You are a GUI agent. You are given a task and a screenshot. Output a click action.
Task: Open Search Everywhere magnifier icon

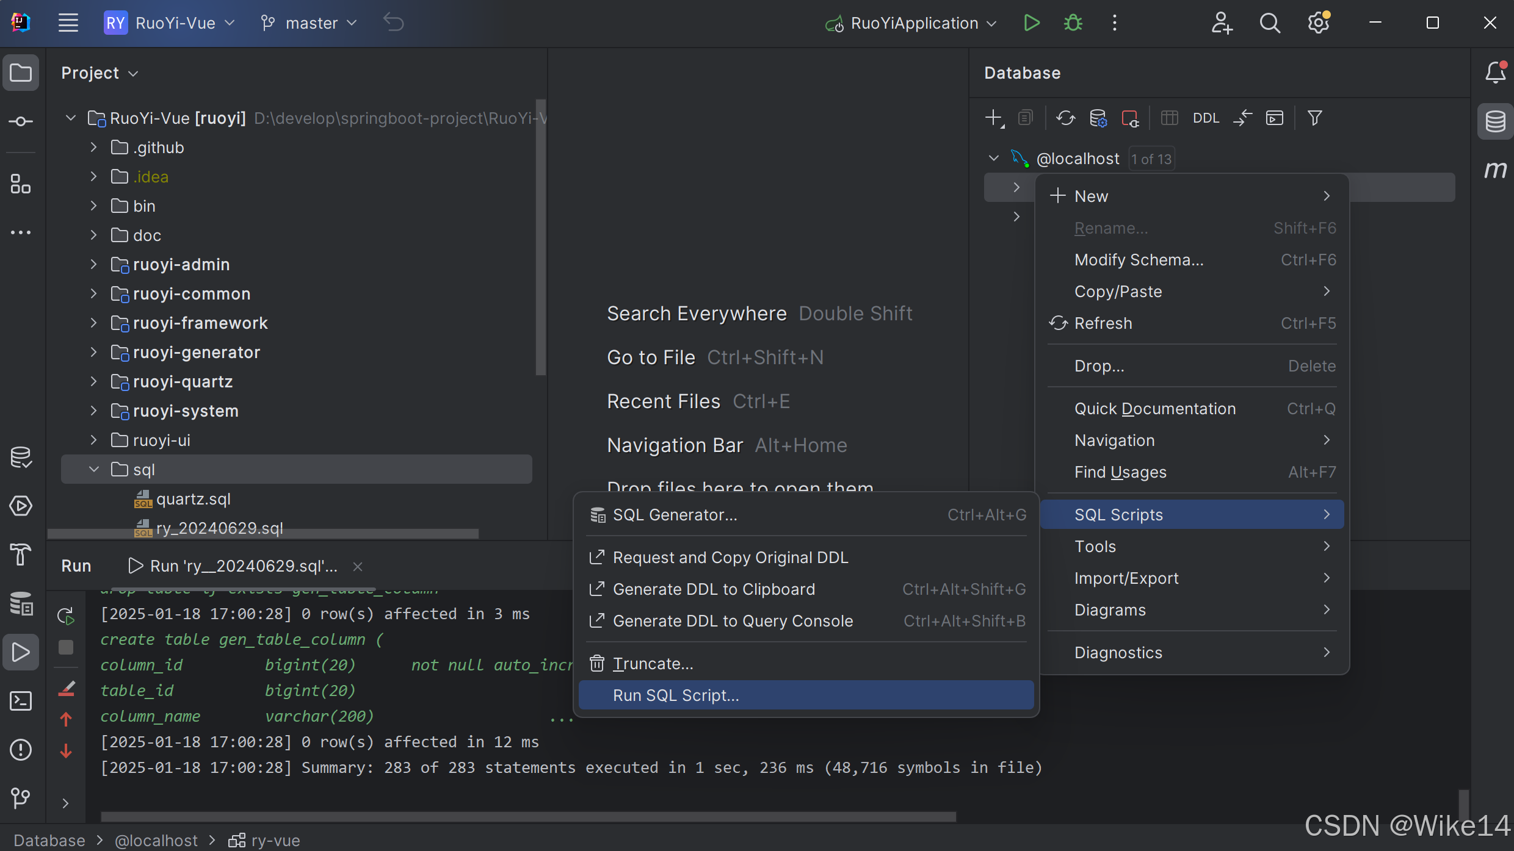point(1270,23)
